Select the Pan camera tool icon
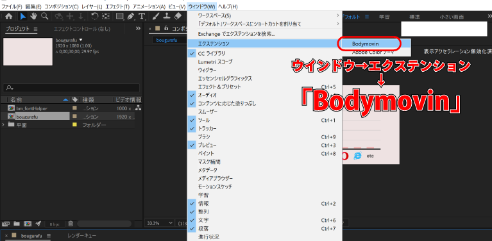This screenshot has width=492, height=241. (x=70, y=16)
